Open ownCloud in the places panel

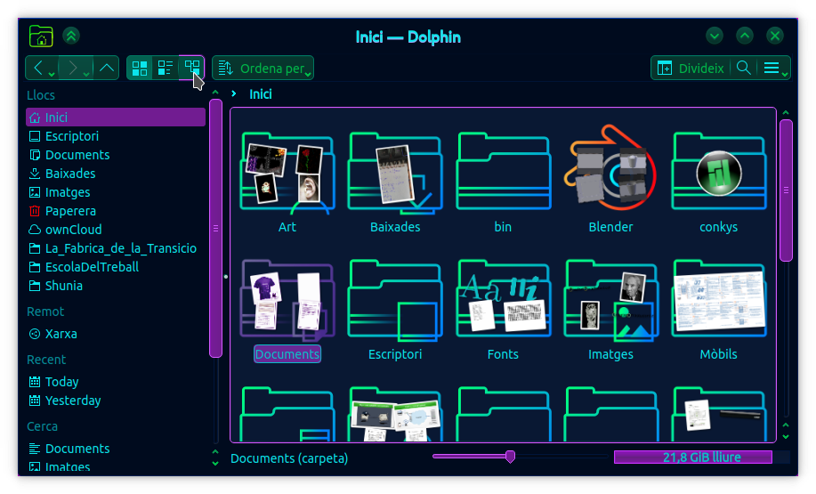116,230
